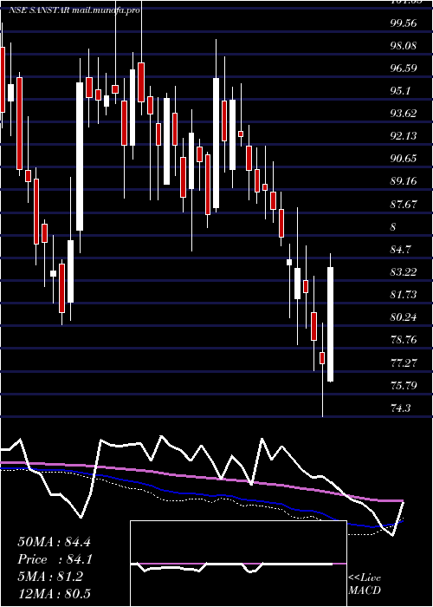Click the 90.65 price axis label
This screenshot has width=433, height=607.
click(x=404, y=159)
